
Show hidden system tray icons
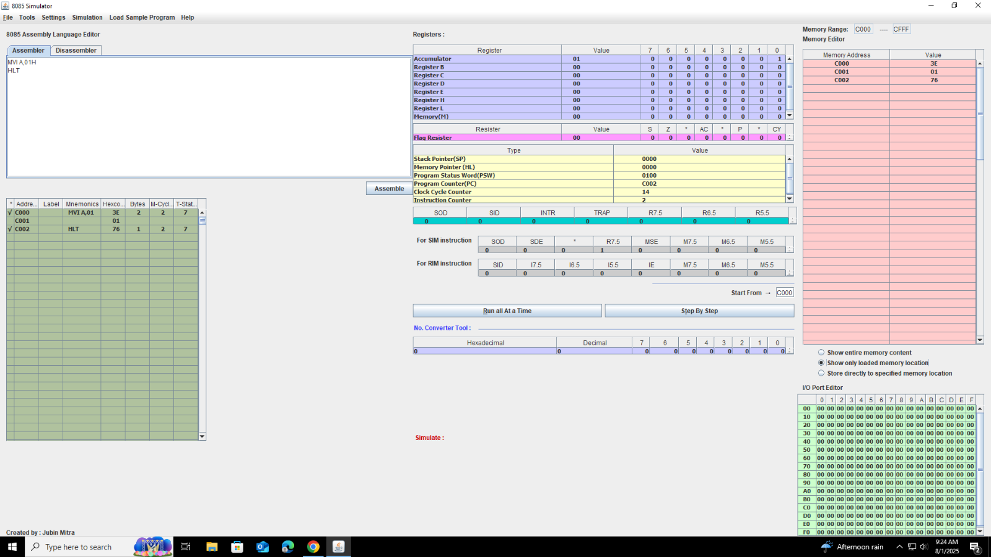point(899,546)
